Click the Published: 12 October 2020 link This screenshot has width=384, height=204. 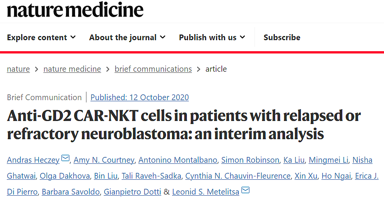(139, 97)
